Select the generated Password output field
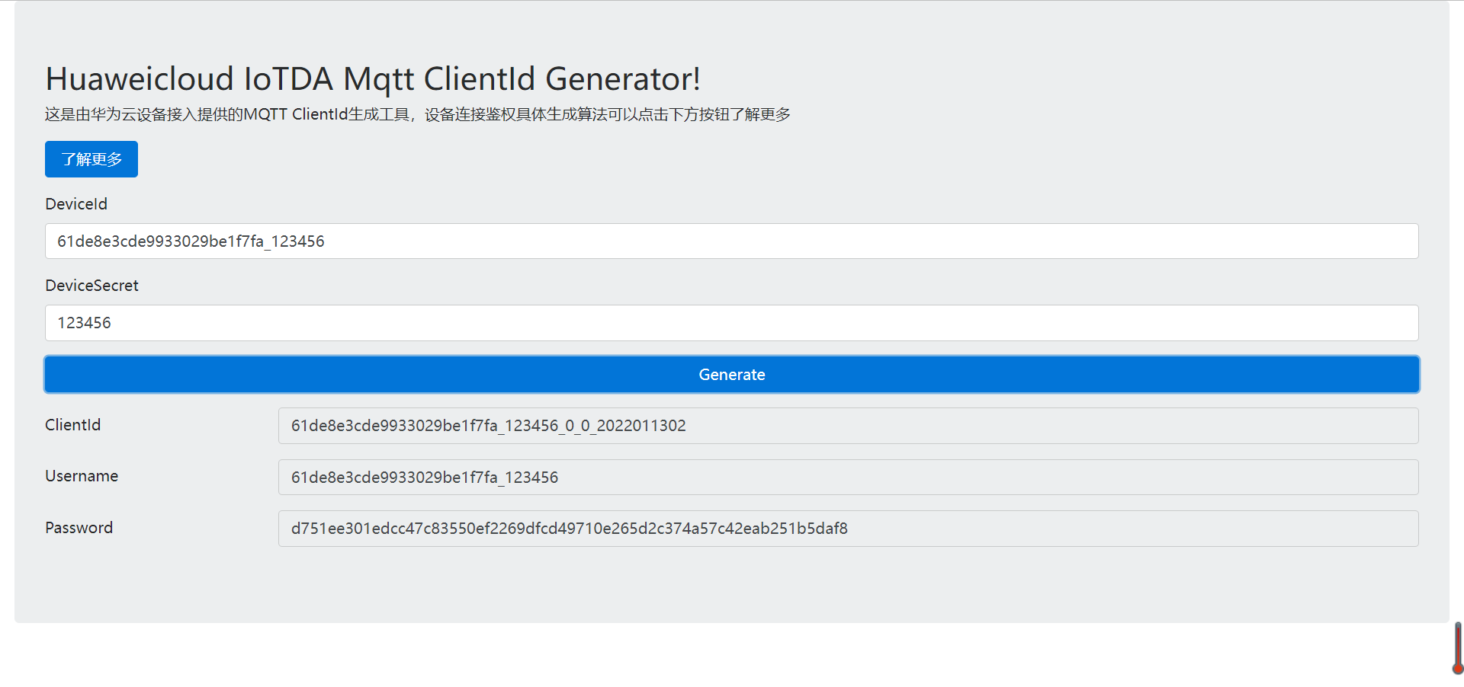This screenshot has width=1464, height=687. click(848, 529)
